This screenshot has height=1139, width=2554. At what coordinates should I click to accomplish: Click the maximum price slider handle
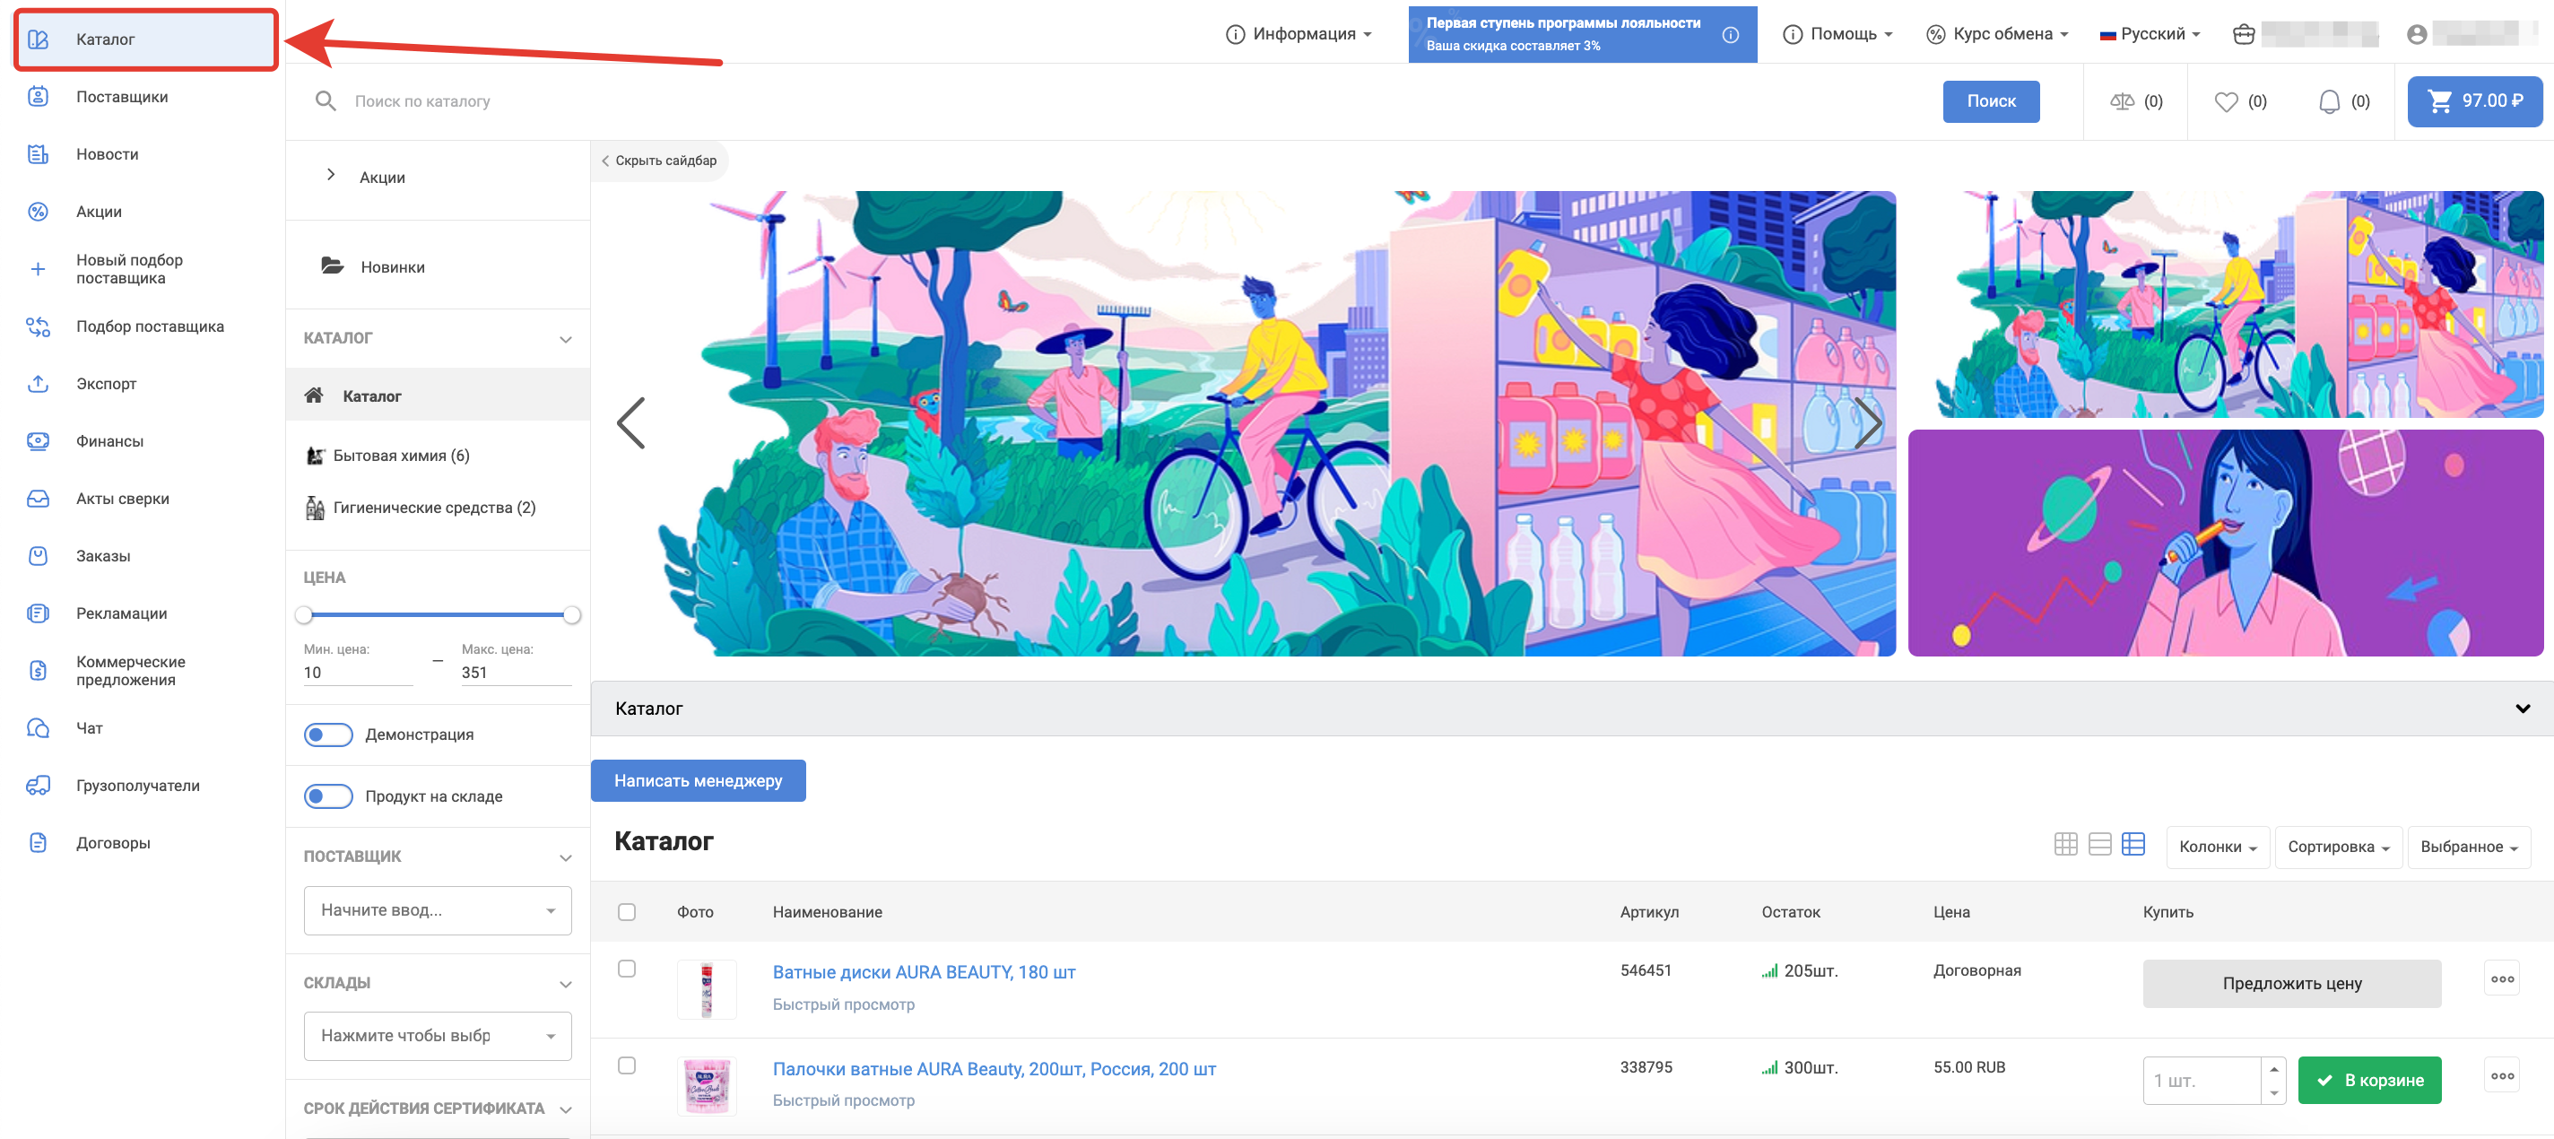pos(572,615)
